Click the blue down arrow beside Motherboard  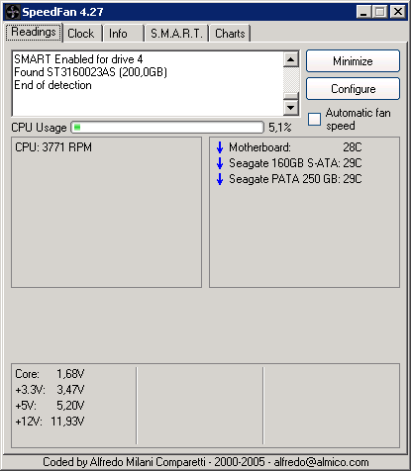[220, 147]
